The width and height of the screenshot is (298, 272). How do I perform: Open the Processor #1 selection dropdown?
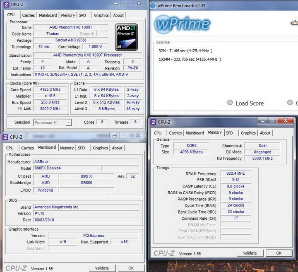coord(53,123)
